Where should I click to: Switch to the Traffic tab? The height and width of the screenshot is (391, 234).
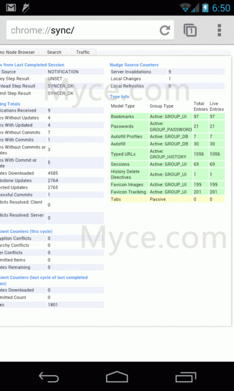click(83, 52)
